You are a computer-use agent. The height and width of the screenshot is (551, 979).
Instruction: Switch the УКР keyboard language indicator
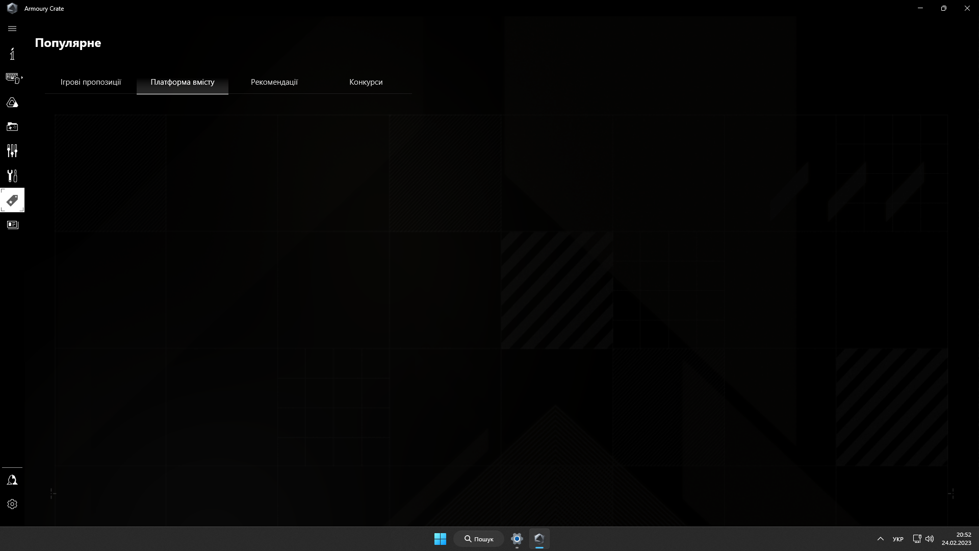tap(898, 539)
